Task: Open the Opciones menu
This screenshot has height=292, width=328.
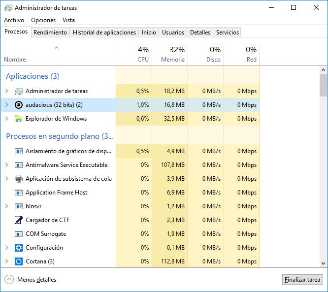Action: pos(43,20)
